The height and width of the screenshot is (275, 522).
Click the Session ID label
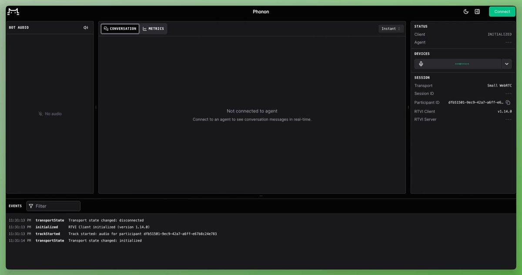tap(424, 94)
